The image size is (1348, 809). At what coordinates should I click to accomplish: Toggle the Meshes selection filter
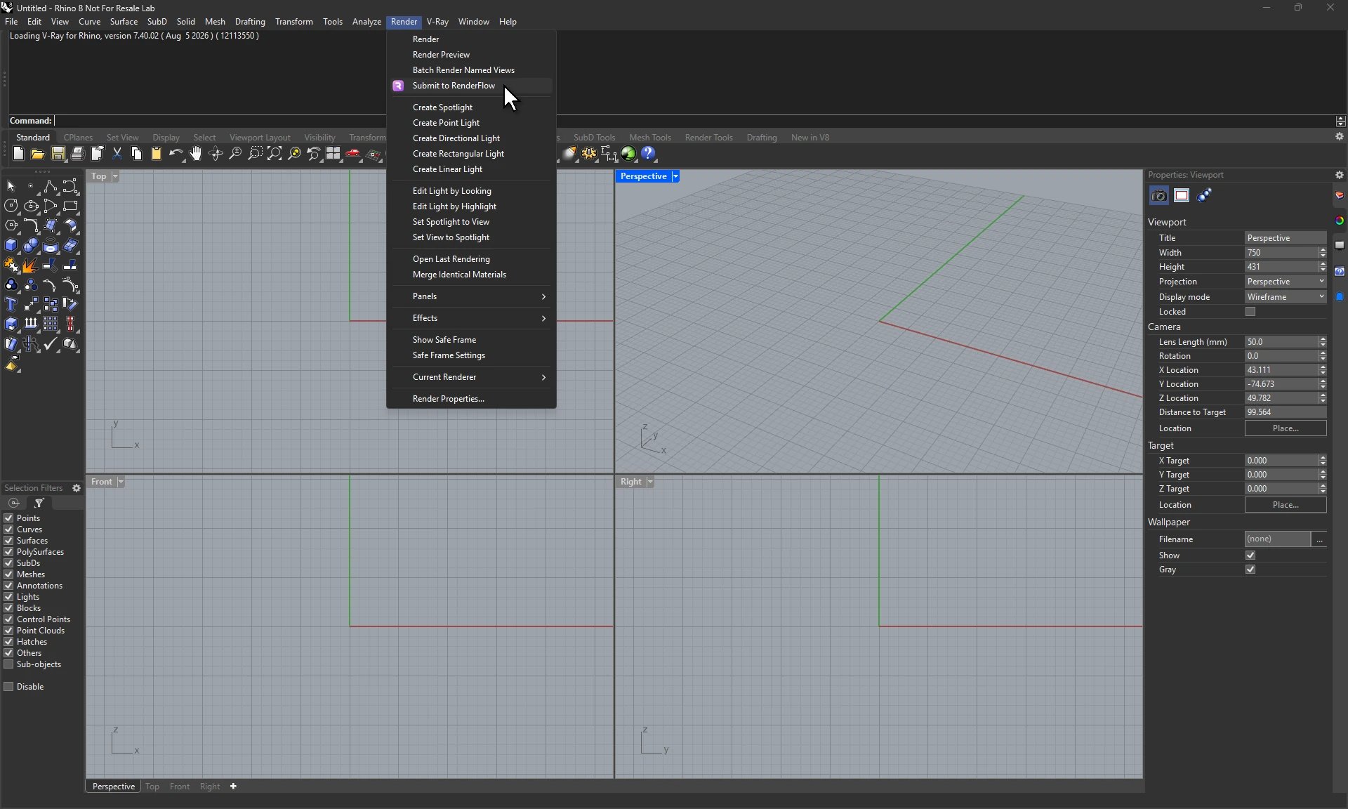(x=9, y=574)
